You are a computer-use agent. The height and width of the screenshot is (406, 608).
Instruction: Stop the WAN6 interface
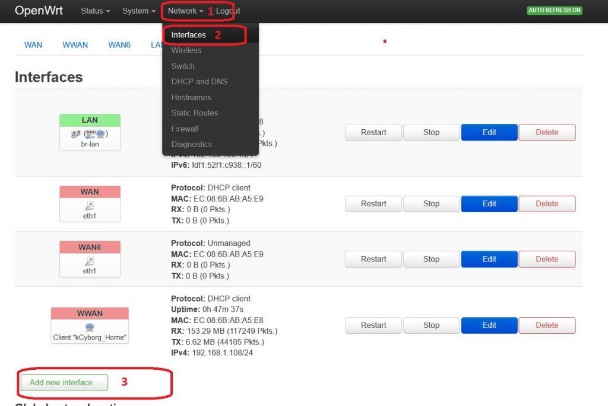click(x=431, y=259)
